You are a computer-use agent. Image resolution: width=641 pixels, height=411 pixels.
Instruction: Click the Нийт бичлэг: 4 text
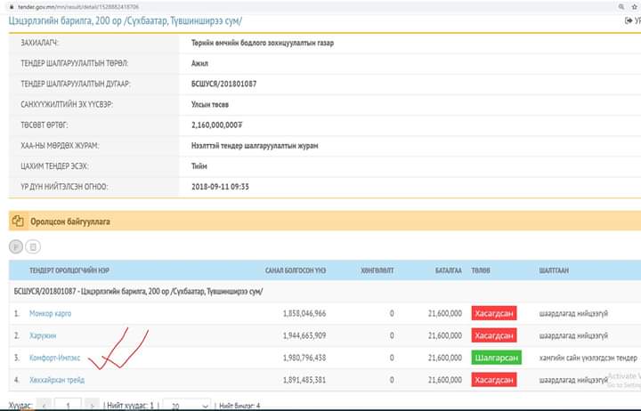[x=239, y=406]
